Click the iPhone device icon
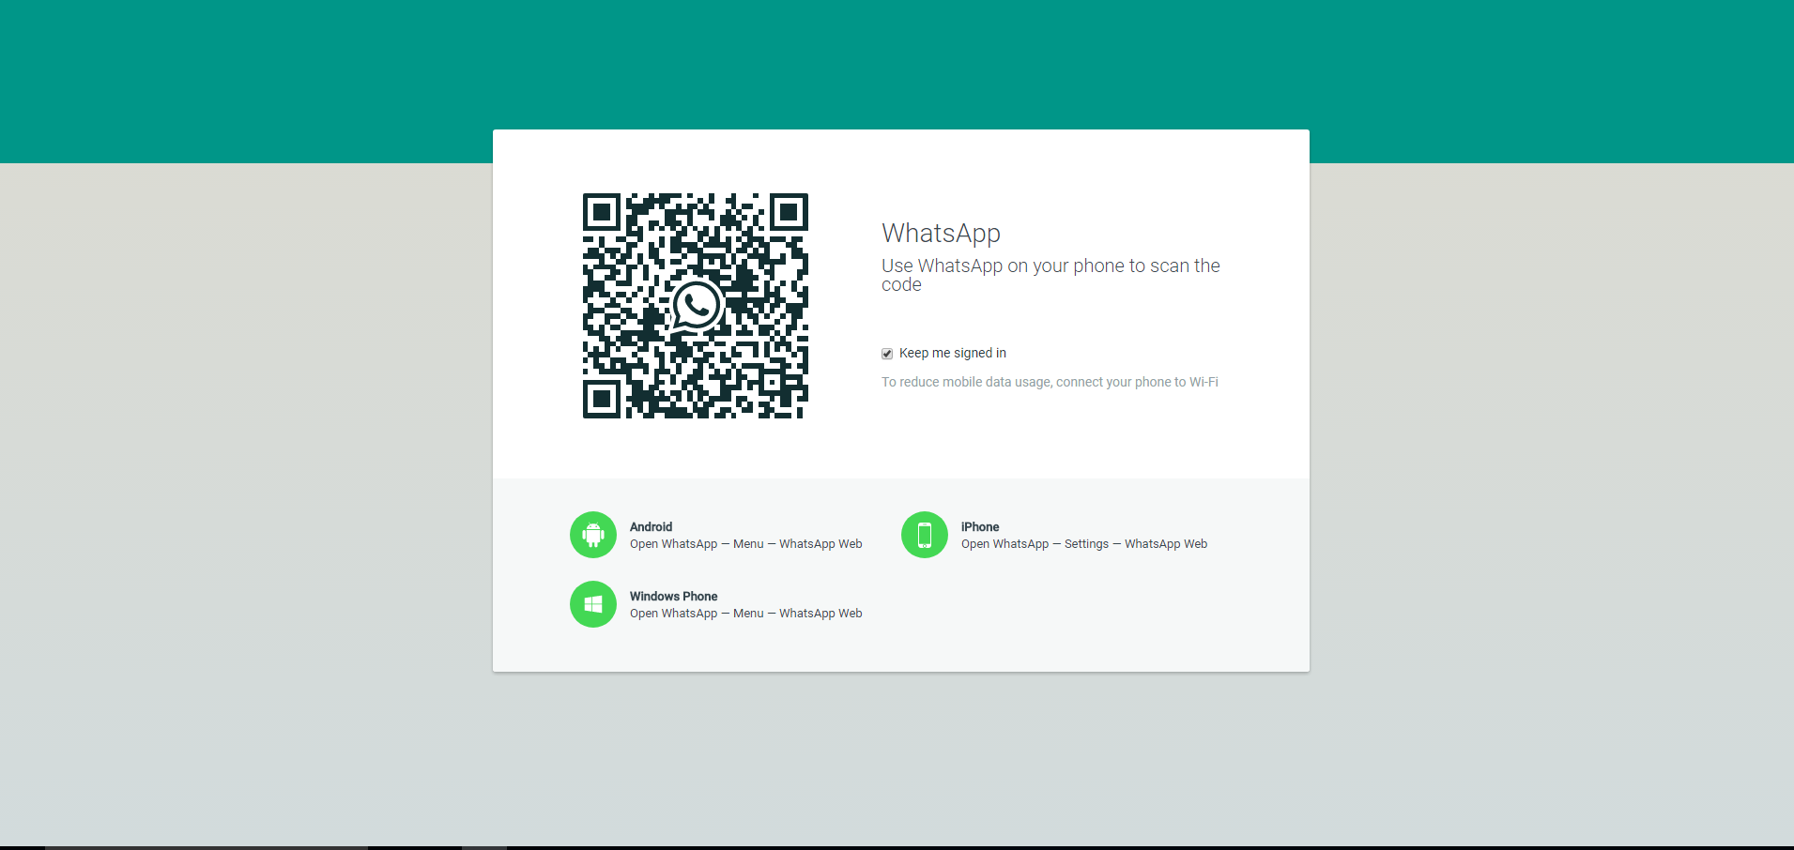1794x850 pixels. click(x=925, y=535)
